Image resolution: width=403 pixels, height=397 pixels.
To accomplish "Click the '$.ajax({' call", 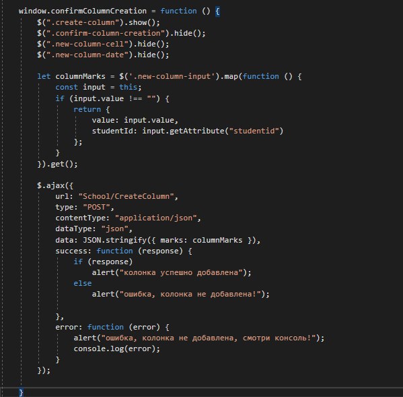I will tap(55, 185).
